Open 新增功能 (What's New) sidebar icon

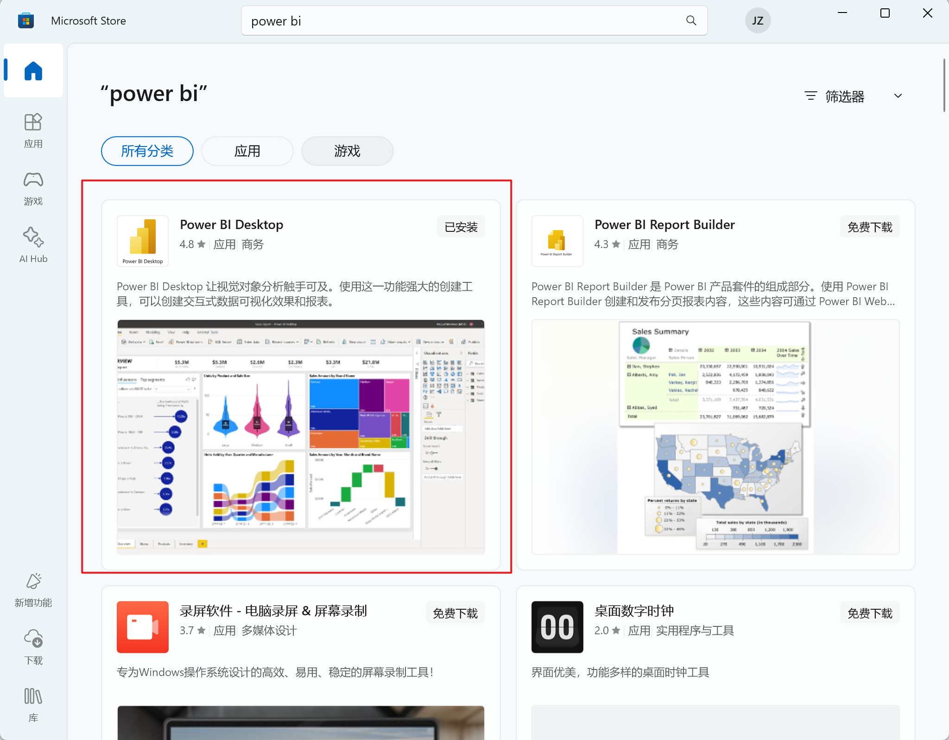click(33, 590)
